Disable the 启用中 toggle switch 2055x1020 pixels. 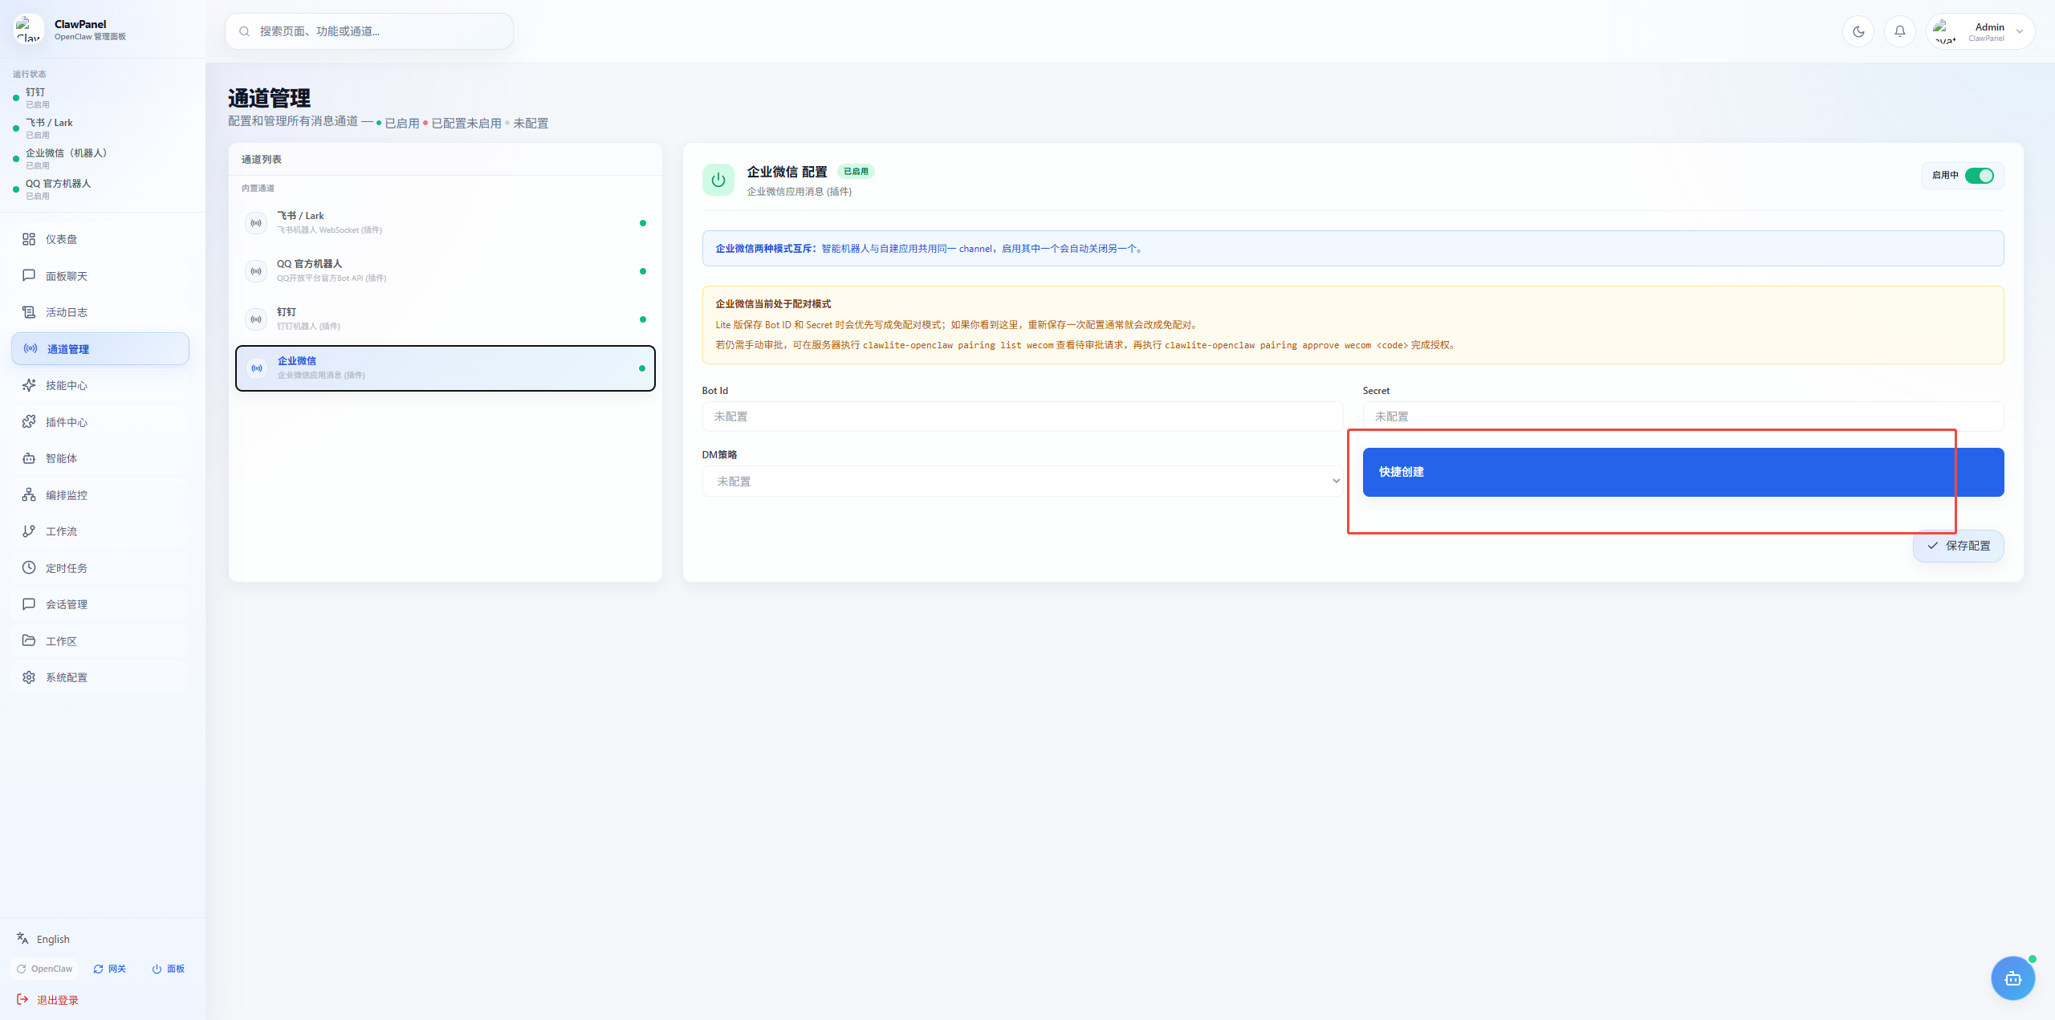pos(1979,176)
